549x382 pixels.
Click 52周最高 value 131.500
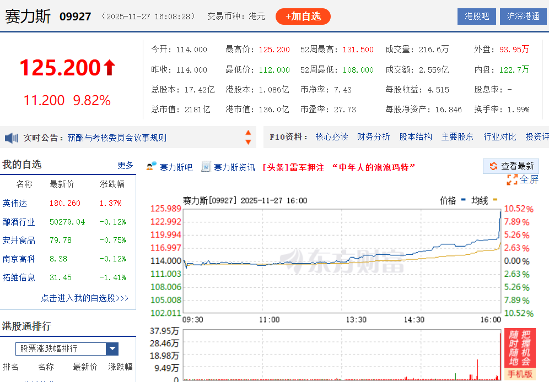[x=358, y=50]
